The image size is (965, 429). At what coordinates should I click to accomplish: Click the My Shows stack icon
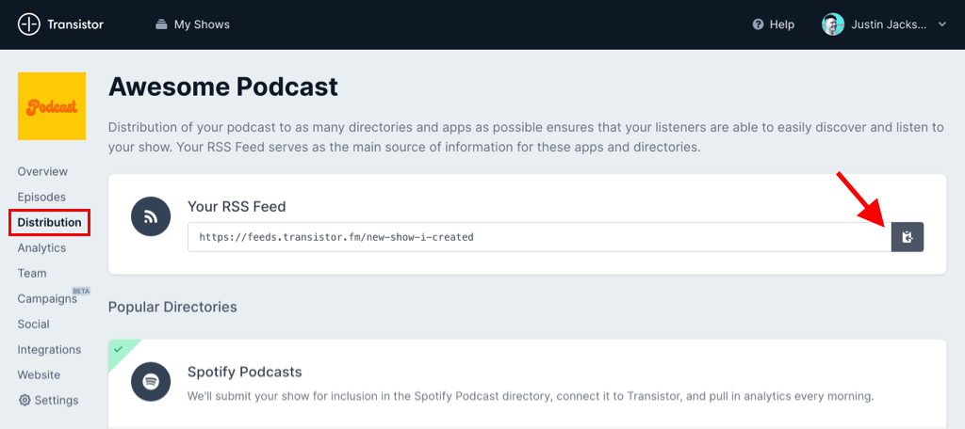(162, 24)
